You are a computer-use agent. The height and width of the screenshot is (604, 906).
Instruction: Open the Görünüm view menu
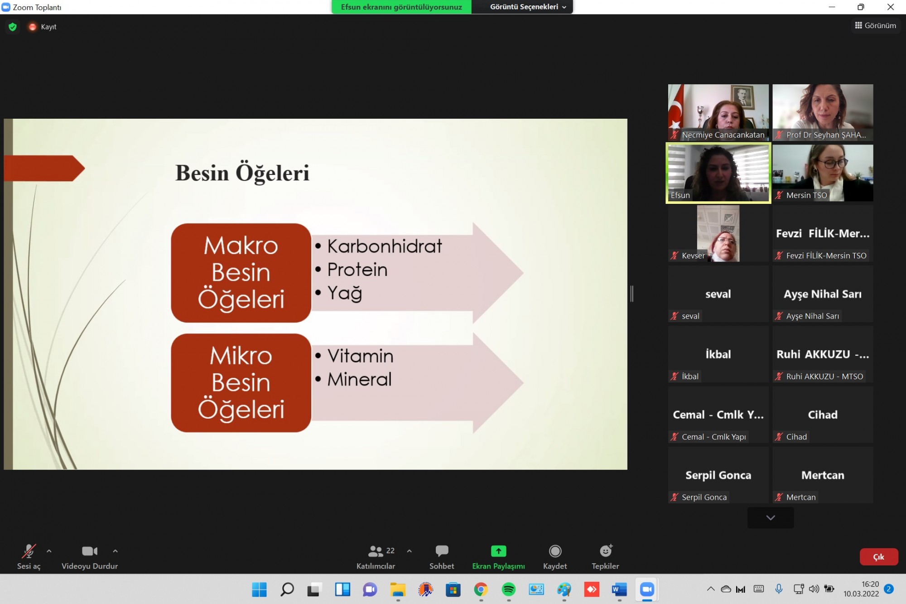tap(875, 25)
